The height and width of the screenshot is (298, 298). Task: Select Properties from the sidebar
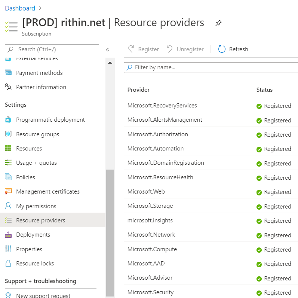pyautogui.click(x=29, y=249)
